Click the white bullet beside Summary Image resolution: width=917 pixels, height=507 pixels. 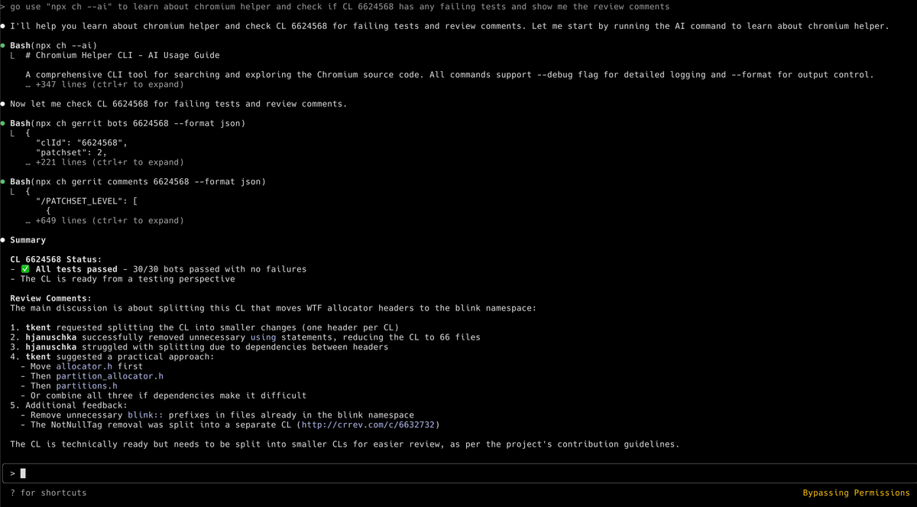[4, 240]
